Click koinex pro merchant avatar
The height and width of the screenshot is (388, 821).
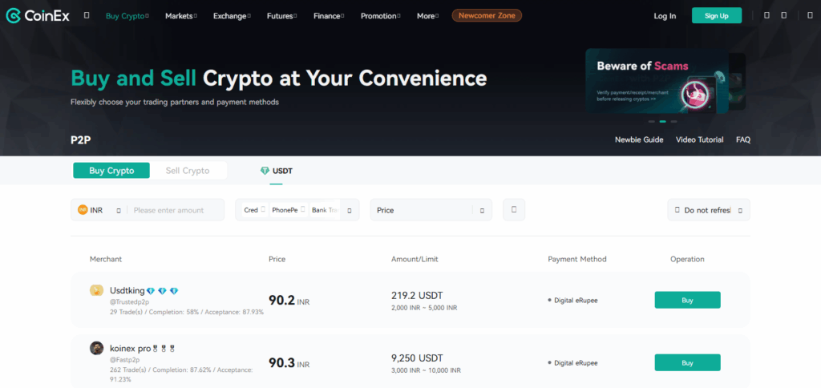point(96,348)
